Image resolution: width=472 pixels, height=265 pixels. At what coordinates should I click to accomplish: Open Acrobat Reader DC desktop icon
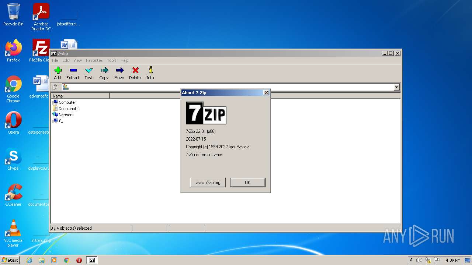pyautogui.click(x=41, y=17)
